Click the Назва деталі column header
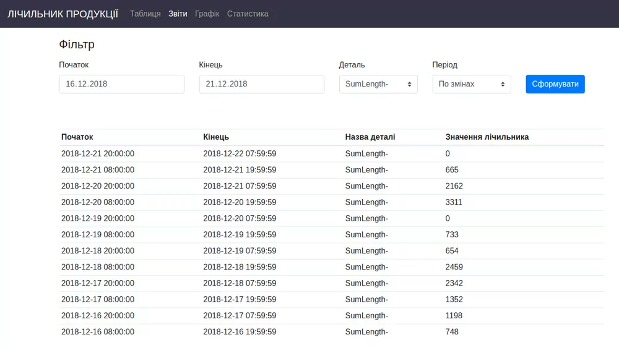The height and width of the screenshot is (348, 619). coord(370,137)
